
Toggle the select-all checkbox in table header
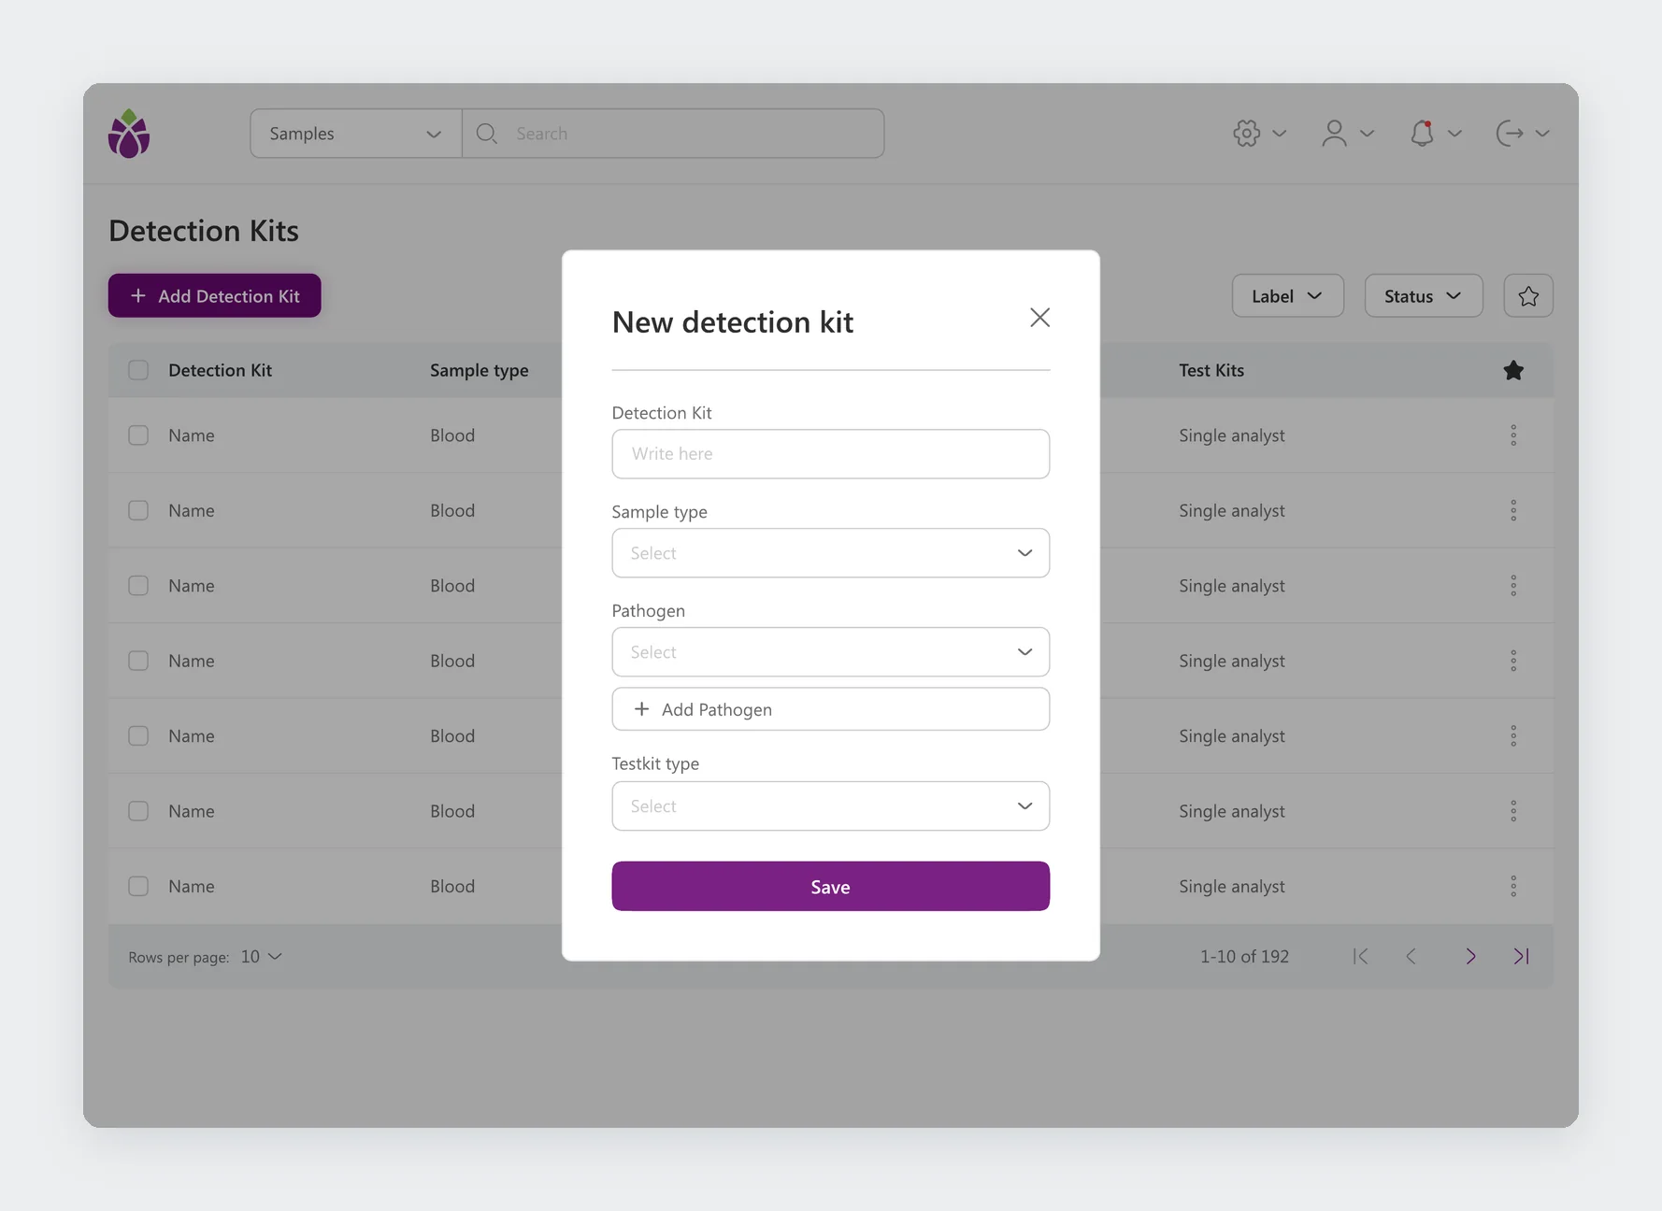138,370
